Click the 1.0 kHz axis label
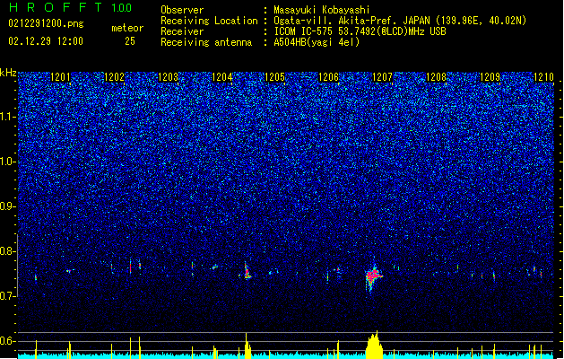Viewport: 564px width, 359px height. [x=8, y=162]
